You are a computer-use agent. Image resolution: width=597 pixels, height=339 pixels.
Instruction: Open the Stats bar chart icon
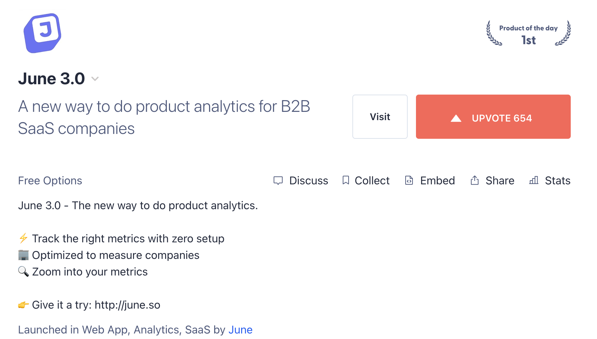click(x=534, y=180)
